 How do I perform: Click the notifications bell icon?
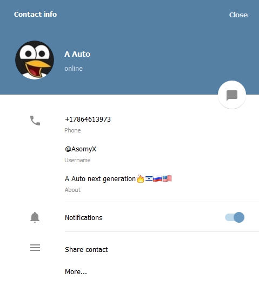click(35, 217)
